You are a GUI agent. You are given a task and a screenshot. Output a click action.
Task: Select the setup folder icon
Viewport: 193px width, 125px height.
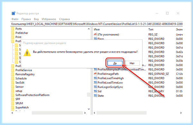tap(13, 91)
